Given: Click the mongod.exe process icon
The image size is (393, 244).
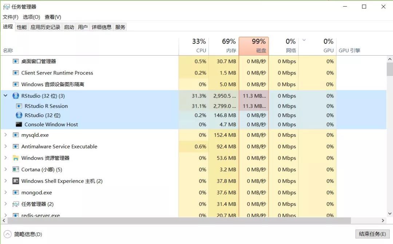Looking at the screenshot, I should (x=16, y=193).
